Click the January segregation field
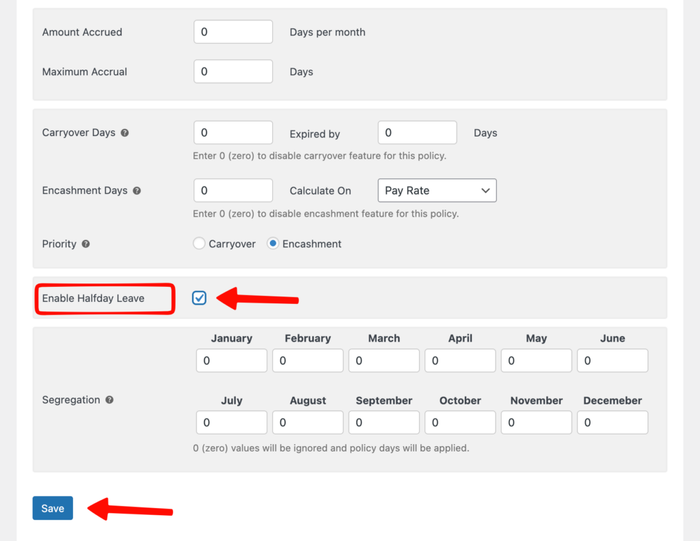Image resolution: width=700 pixels, height=541 pixels. click(232, 361)
